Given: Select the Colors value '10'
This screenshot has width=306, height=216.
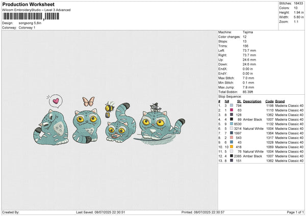Looking at the screenshot, I should pos(296,8).
